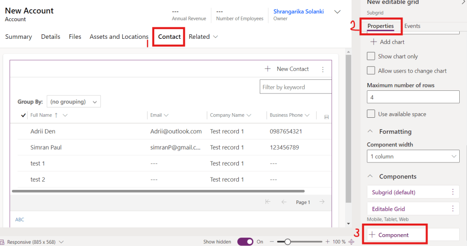
Task: Open Subgrid (default) component options ellipsis
Action: point(452,192)
